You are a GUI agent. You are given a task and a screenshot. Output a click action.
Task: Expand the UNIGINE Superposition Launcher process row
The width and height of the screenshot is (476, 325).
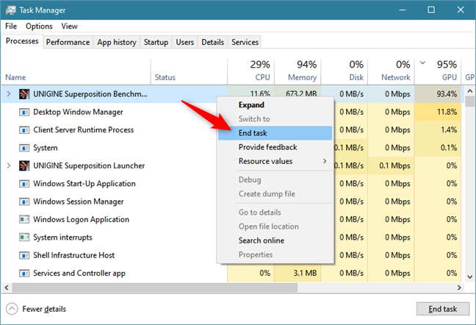pos(9,166)
